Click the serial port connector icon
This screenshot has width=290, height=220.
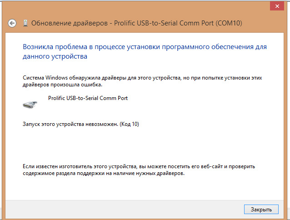coord(30,104)
